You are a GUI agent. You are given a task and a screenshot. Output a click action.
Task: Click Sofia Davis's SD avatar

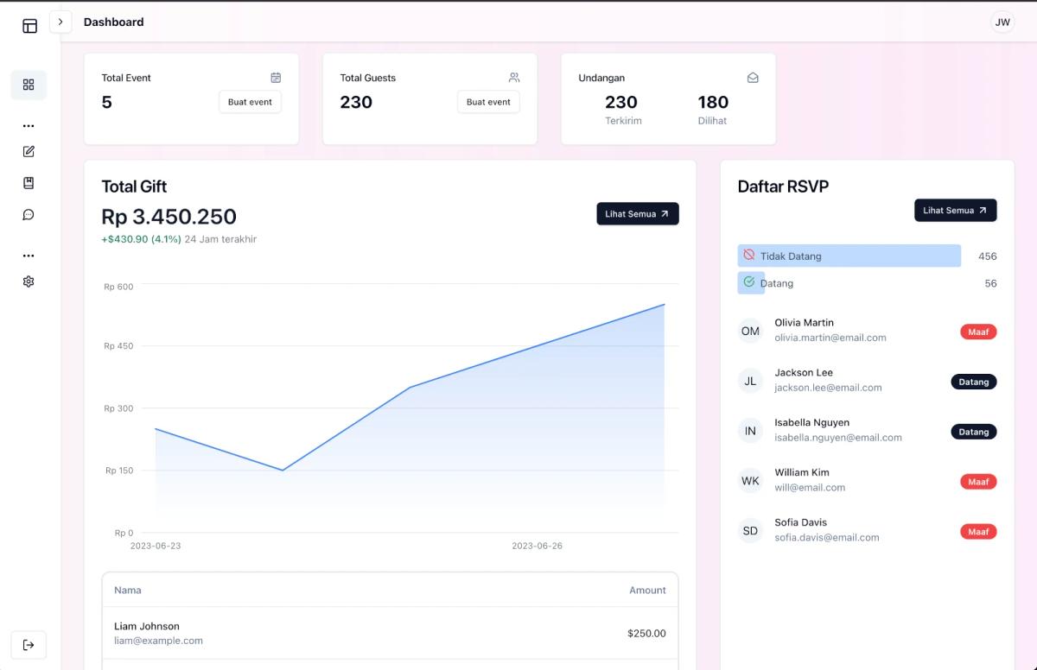click(x=750, y=531)
